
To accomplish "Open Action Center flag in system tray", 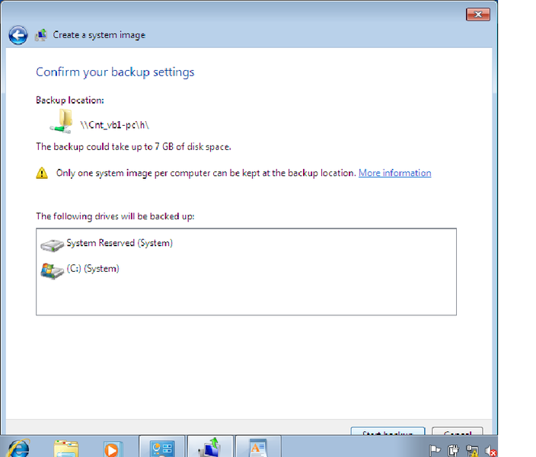I will click(436, 449).
